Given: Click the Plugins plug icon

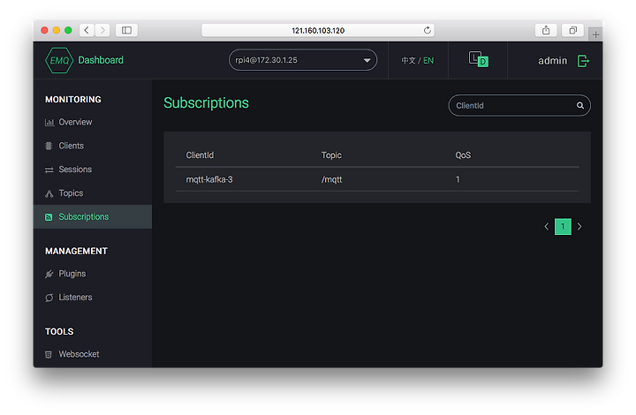Looking at the screenshot, I should tap(49, 275).
